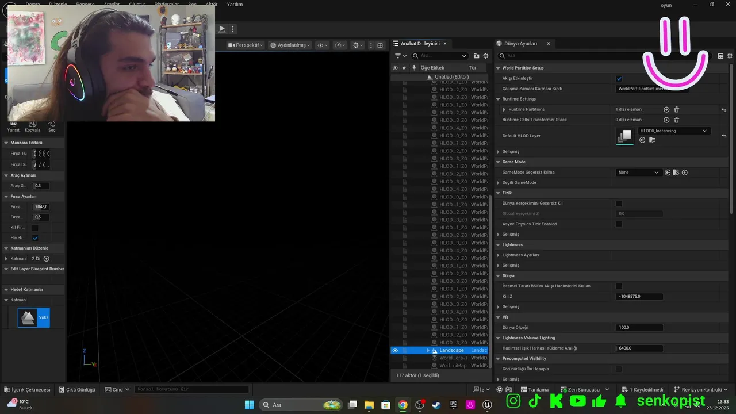The height and width of the screenshot is (414, 736).
Task: Toggle Harek... checkbox in brush settings
Action: 35,238
